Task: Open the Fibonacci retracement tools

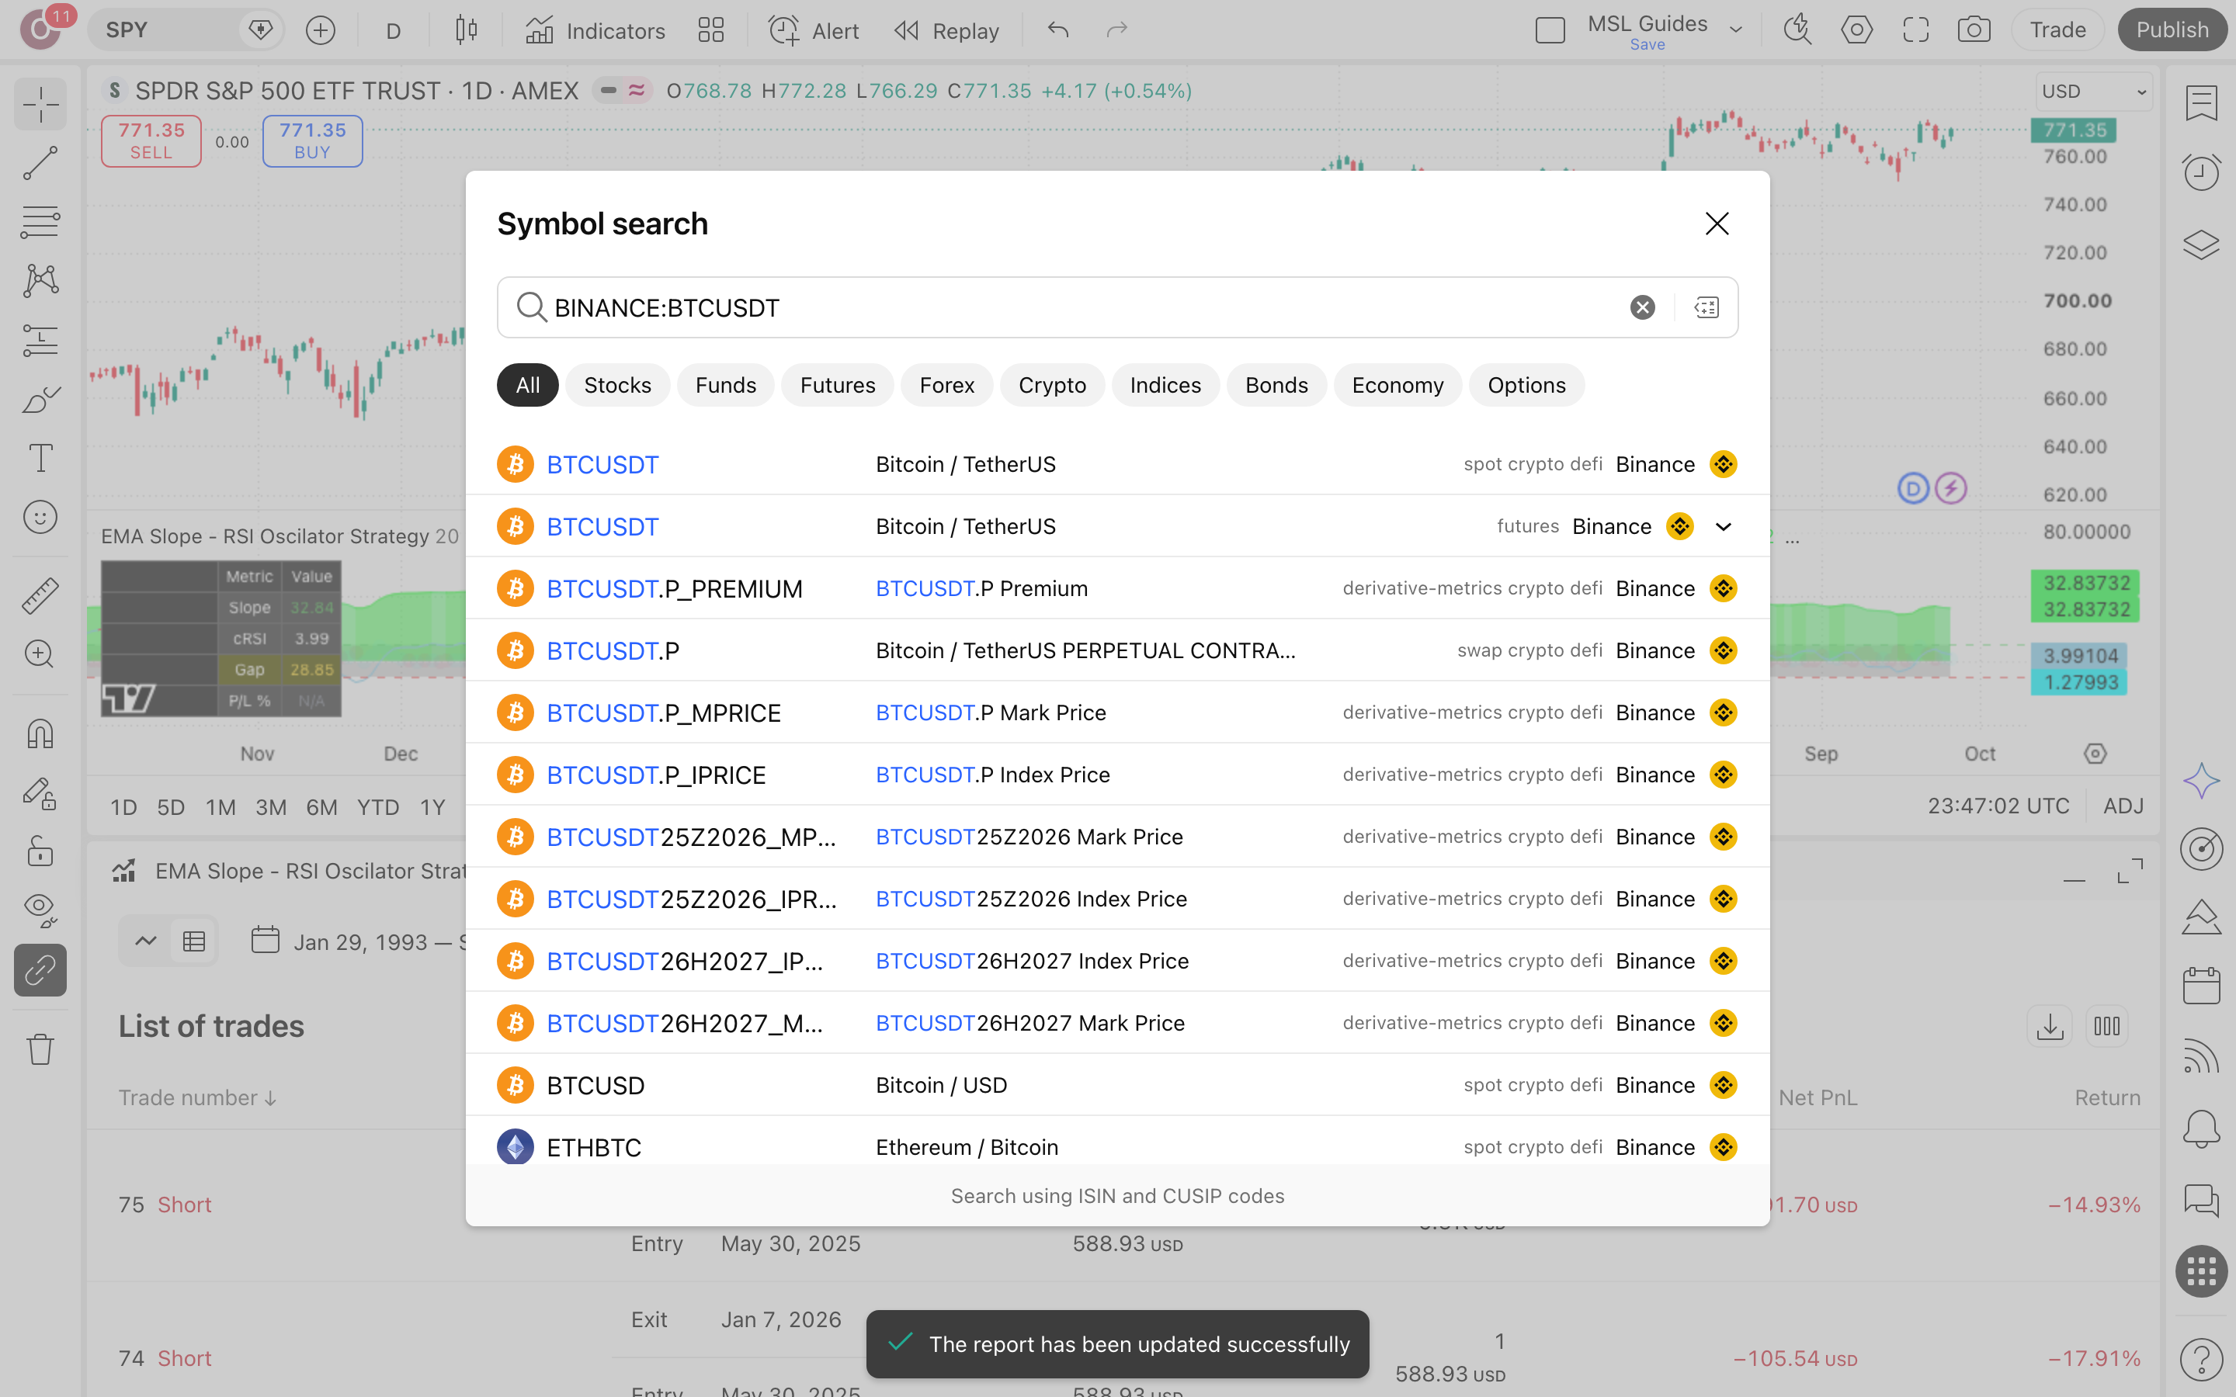Action: 40,222
